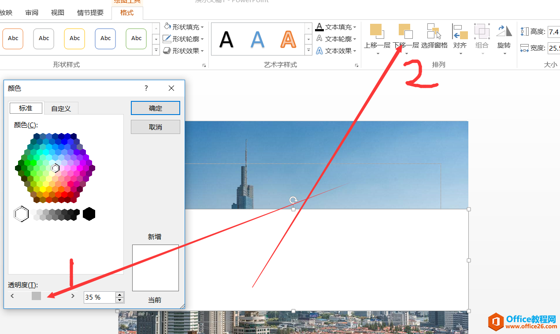This screenshot has height=334, width=560.
Task: Select 形状轮廓 (Shape Outline)
Action: 183,38
